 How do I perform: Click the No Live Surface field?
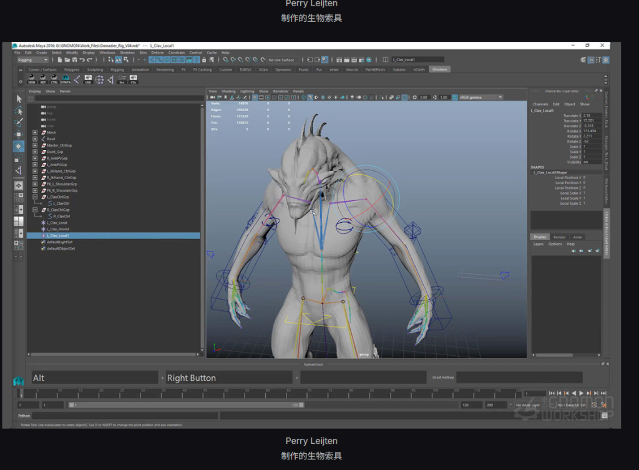pos(281,60)
